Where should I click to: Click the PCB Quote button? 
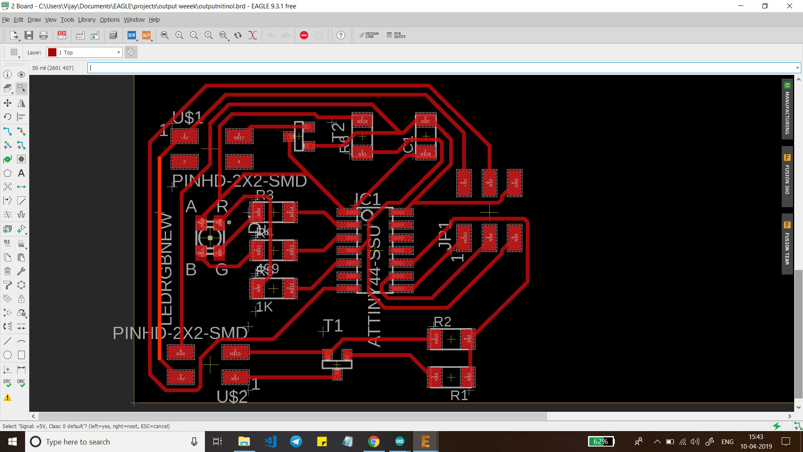point(396,36)
